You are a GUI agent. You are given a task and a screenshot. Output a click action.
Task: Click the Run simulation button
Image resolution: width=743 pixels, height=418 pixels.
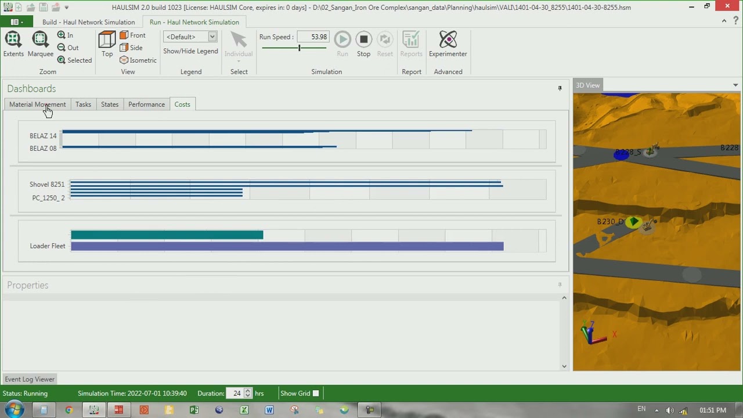click(342, 45)
